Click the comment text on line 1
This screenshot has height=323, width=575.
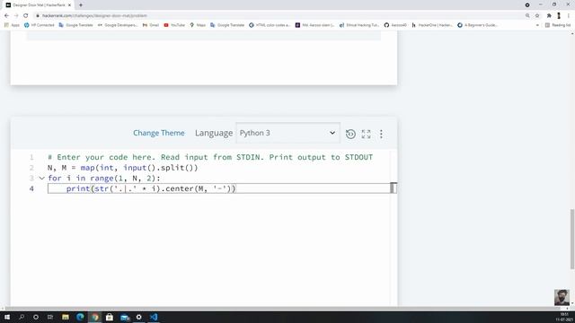pyautogui.click(x=210, y=158)
